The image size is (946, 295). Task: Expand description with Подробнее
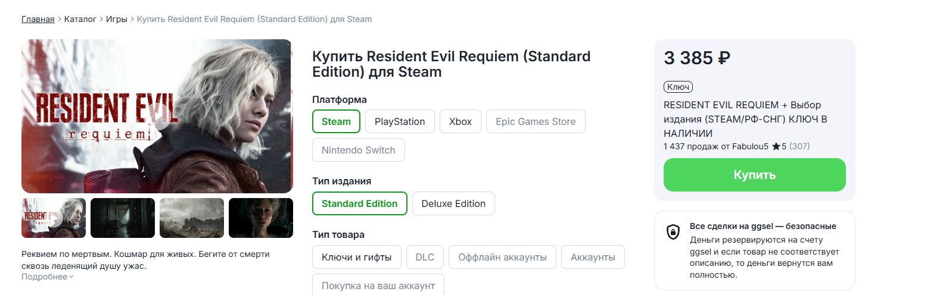click(48, 277)
